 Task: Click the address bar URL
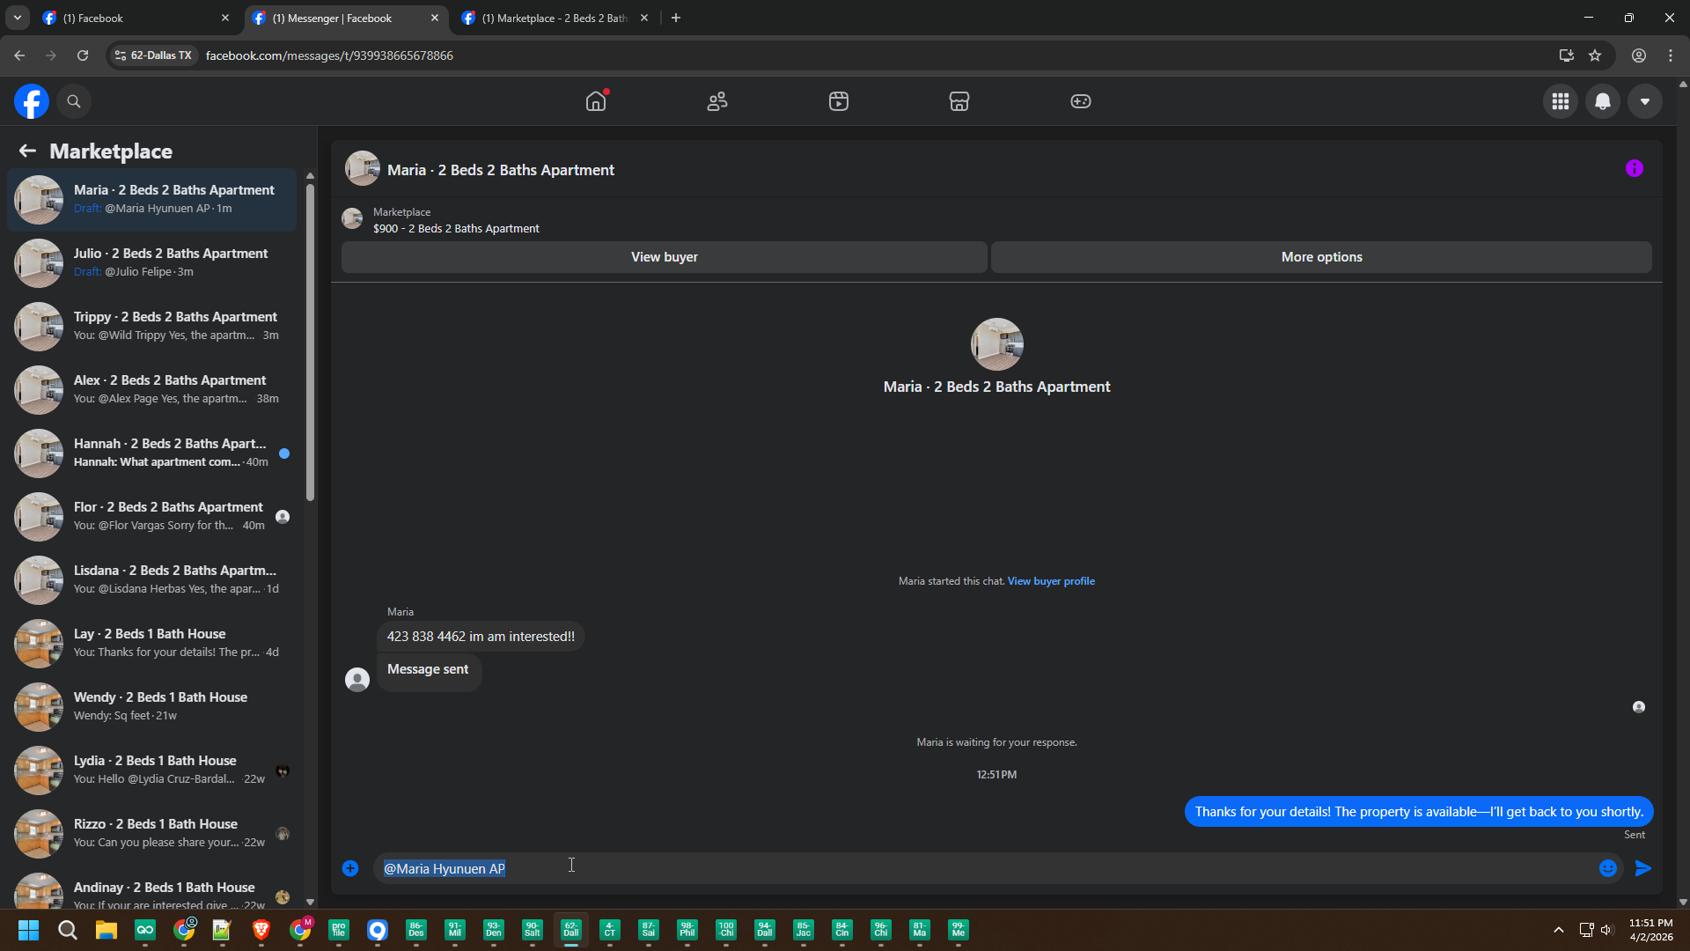[x=329, y=55]
